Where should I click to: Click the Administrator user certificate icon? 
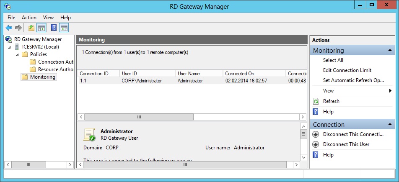point(89,134)
